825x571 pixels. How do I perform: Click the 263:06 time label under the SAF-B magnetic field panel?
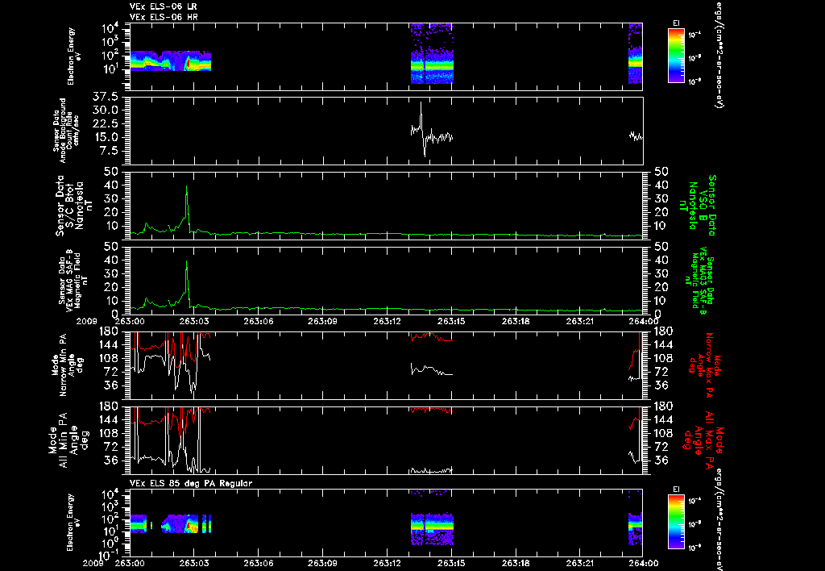(259, 321)
